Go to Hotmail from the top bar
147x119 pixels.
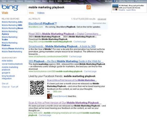click(67, 1)
